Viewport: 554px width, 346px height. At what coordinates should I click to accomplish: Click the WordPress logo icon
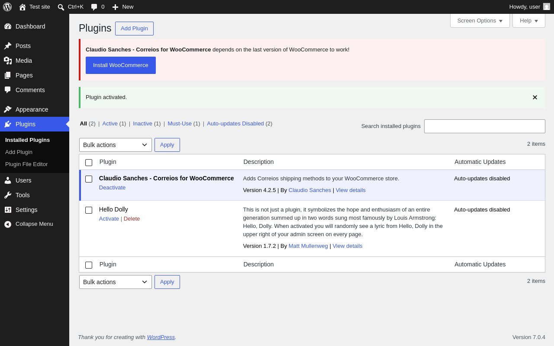click(7, 7)
